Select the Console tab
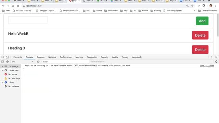 coord(29,57)
